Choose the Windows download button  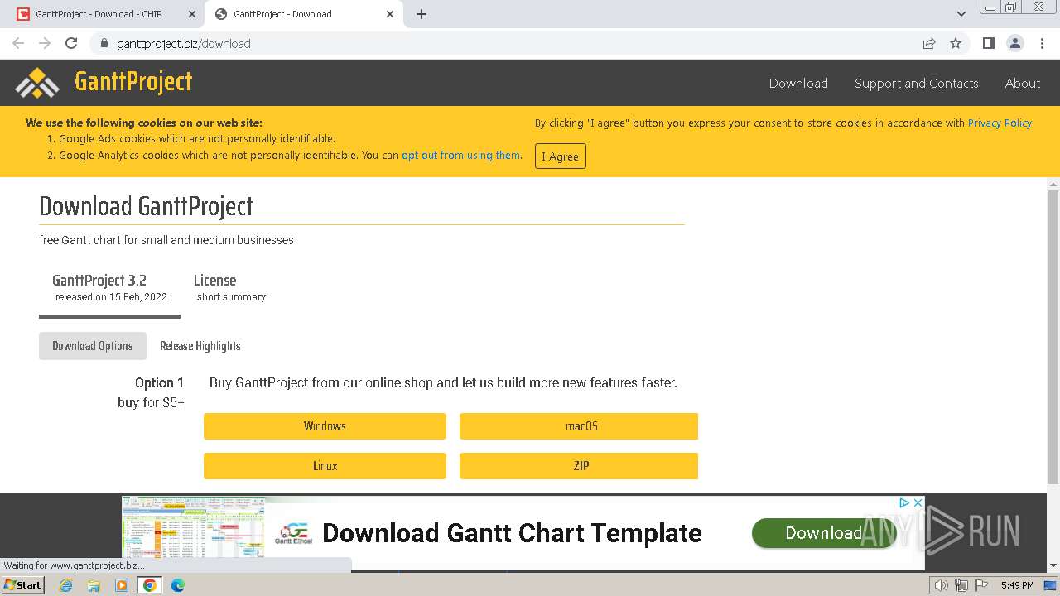click(x=325, y=426)
